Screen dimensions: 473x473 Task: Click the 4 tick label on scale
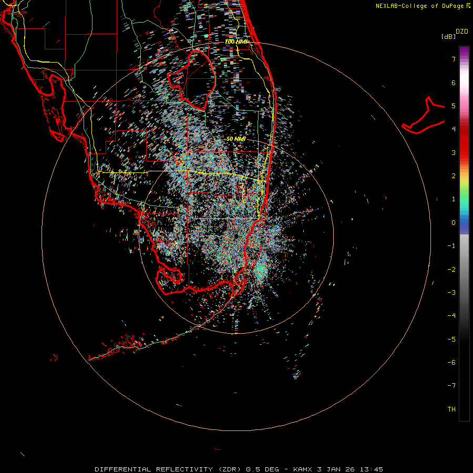(454, 129)
